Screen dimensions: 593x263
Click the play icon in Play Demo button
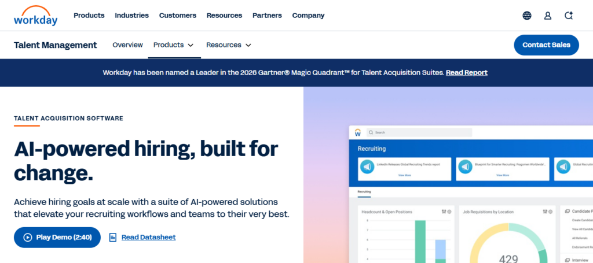[x=28, y=238]
